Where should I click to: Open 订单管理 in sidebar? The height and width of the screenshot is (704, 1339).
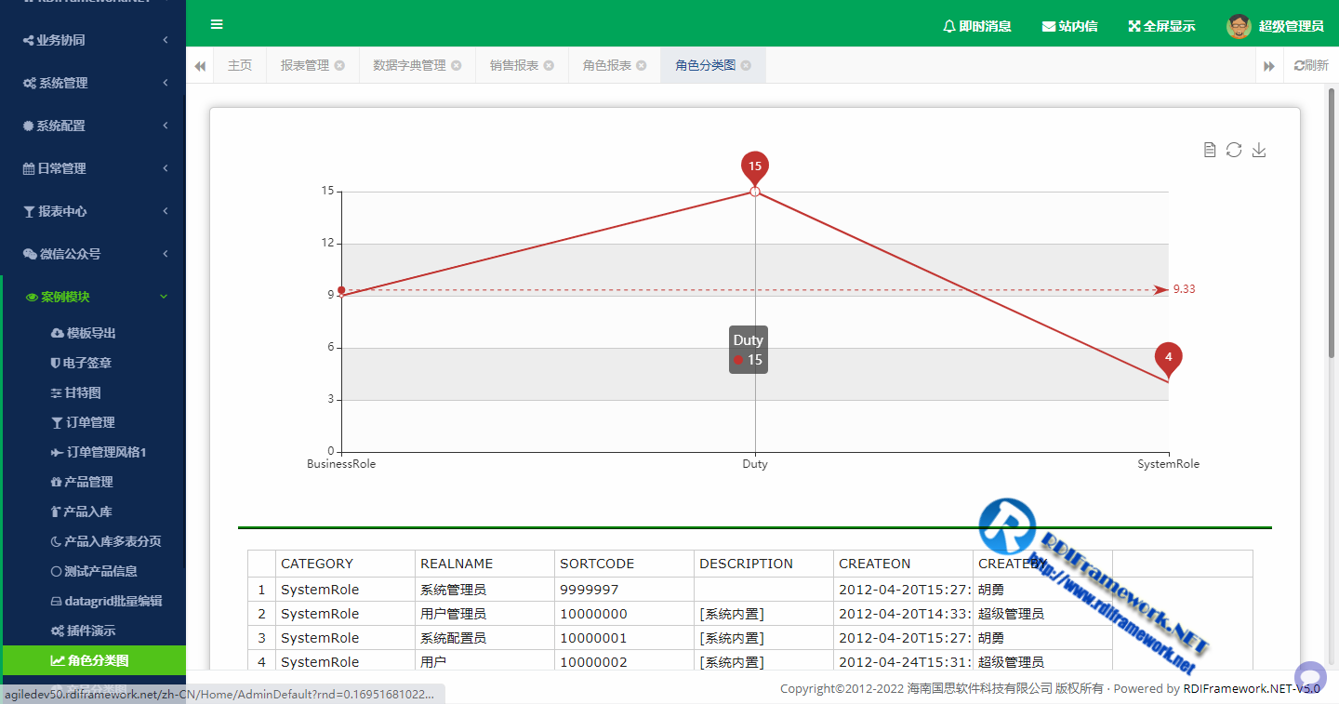(x=94, y=422)
